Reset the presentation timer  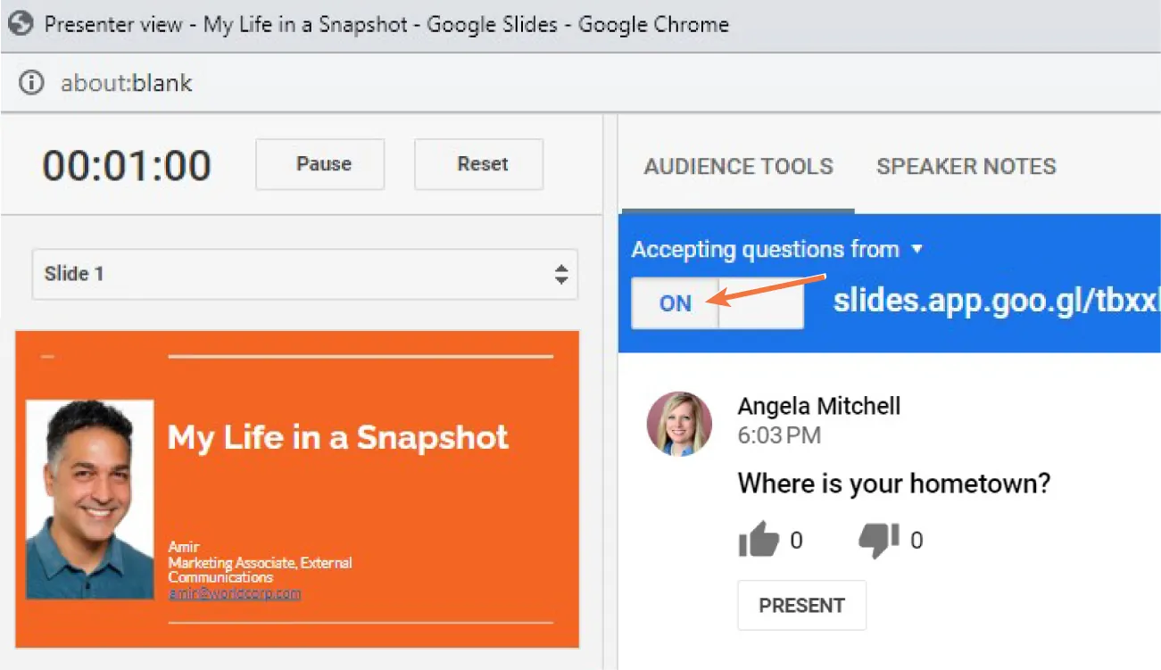tap(478, 164)
